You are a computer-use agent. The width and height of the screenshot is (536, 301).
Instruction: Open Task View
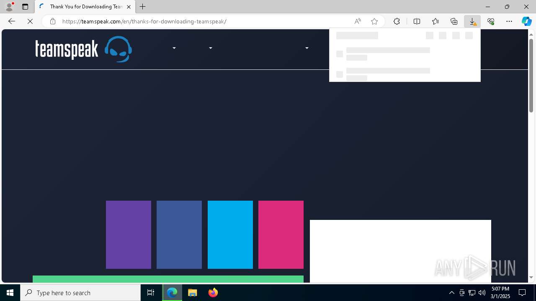(x=151, y=293)
